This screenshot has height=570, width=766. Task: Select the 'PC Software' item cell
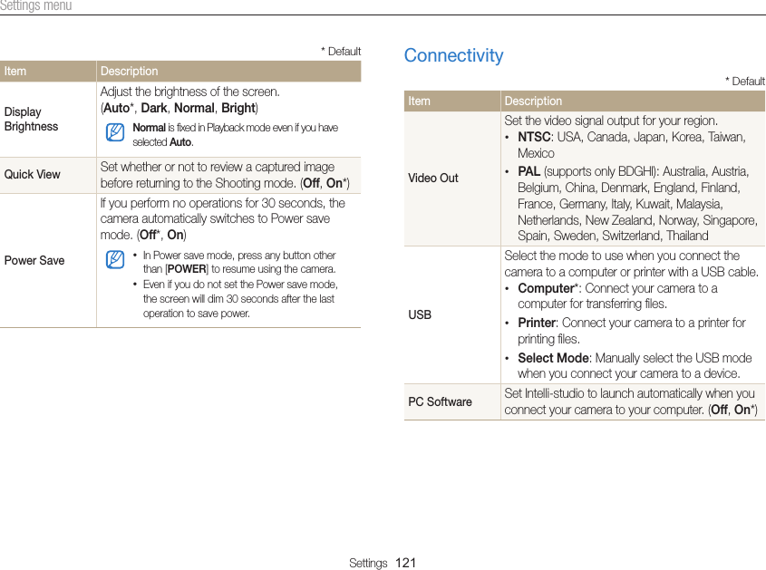tap(451, 401)
